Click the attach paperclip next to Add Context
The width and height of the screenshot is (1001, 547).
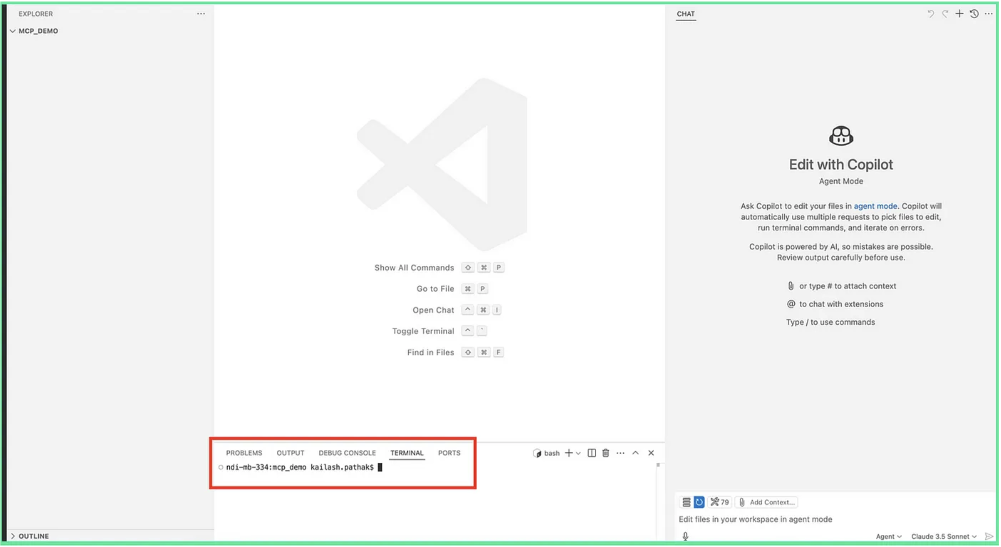coord(743,502)
